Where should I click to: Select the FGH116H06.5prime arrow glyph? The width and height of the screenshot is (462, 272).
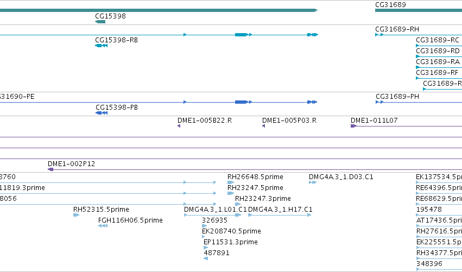(x=103, y=226)
